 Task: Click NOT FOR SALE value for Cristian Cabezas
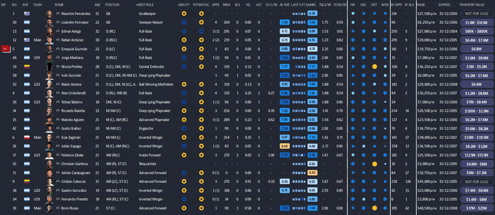coord(477,181)
